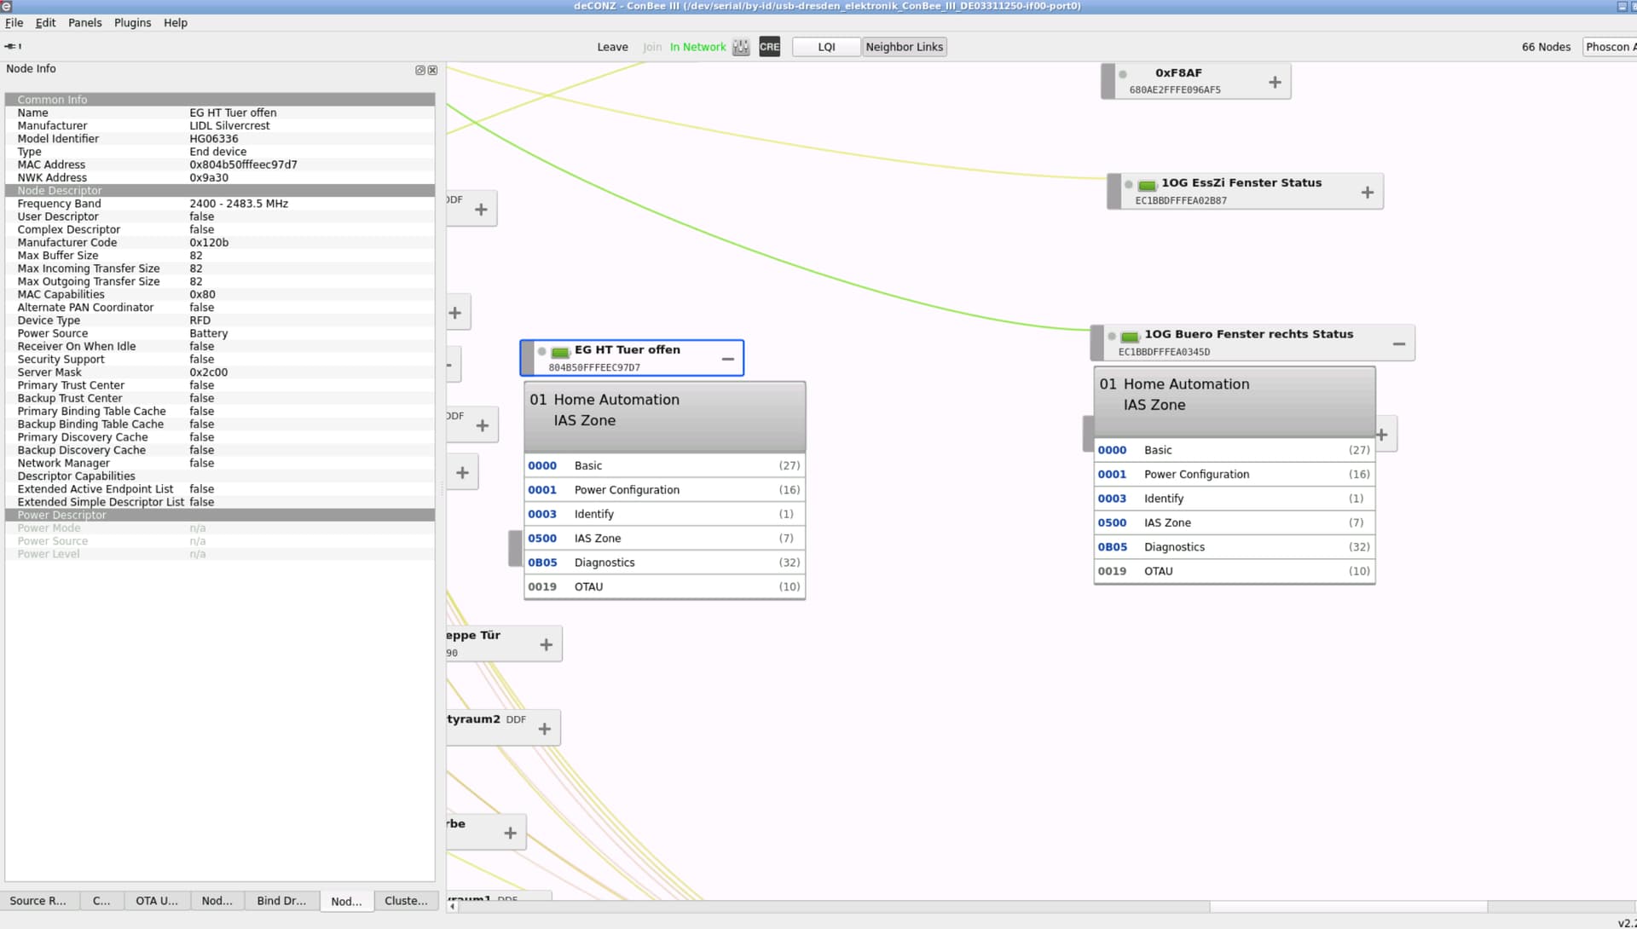Viewport: 1637px width, 929px height.
Task: Click the greyed Join button
Action: tap(651, 47)
